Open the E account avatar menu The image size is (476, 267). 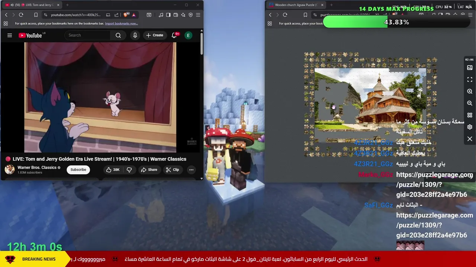[188, 35]
